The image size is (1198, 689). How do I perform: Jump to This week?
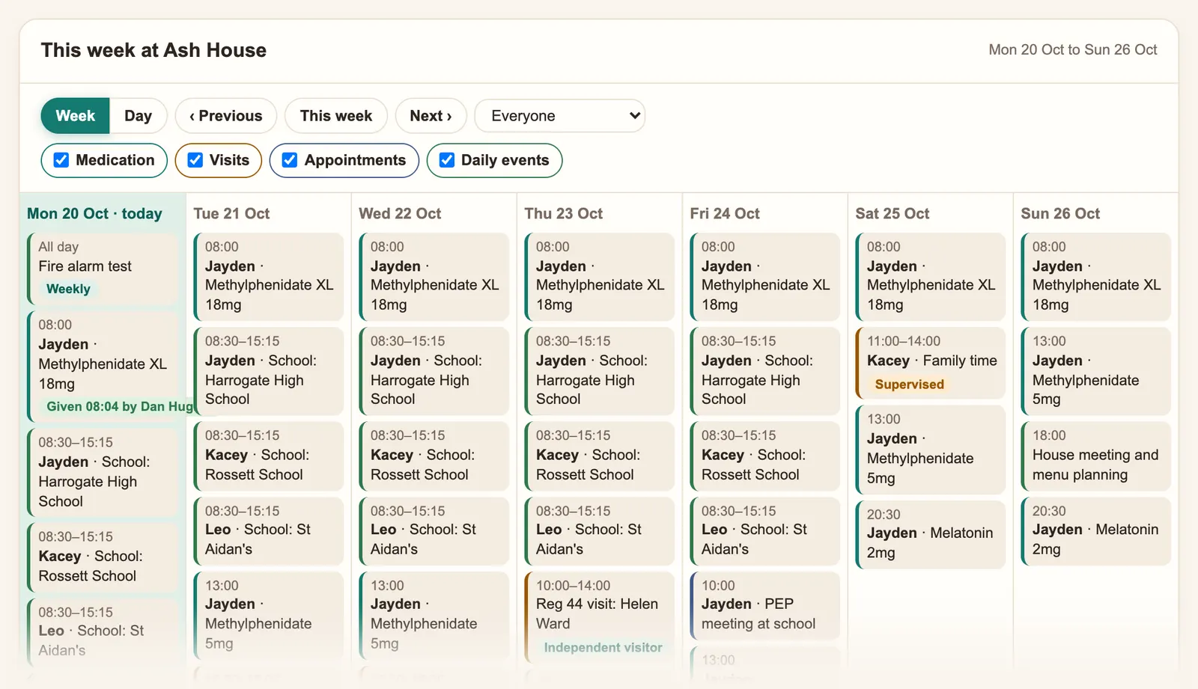tap(336, 116)
